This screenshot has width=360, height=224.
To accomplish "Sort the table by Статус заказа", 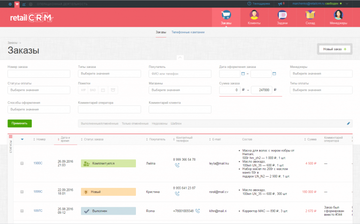I will [92, 139].
